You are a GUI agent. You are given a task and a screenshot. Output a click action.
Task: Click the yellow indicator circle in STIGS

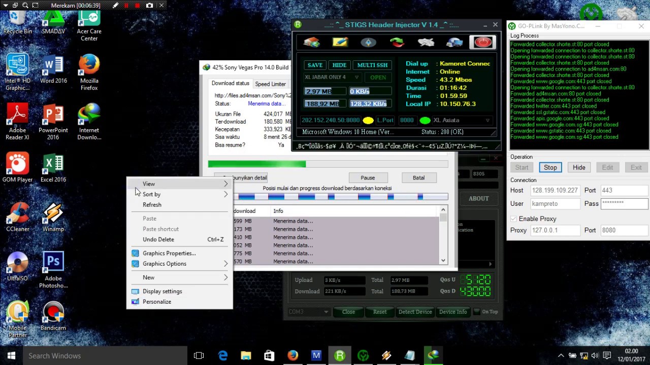368,121
